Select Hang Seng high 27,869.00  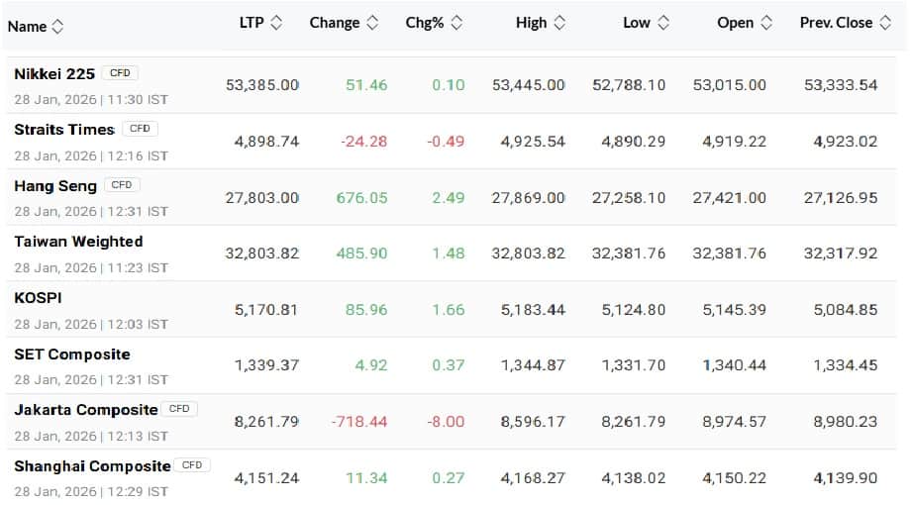(528, 198)
